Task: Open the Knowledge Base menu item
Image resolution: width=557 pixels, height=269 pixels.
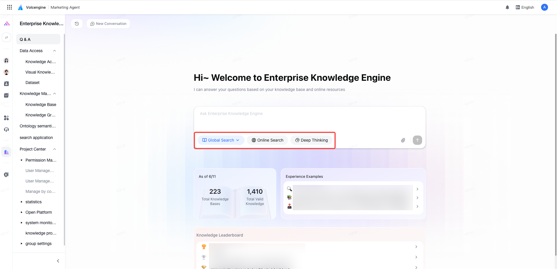Action: (41, 105)
